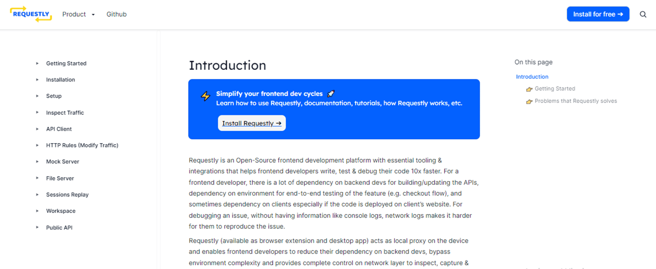The image size is (656, 269).
Task: Expand the Getting Started sidebar arrow
Action: tap(37, 63)
